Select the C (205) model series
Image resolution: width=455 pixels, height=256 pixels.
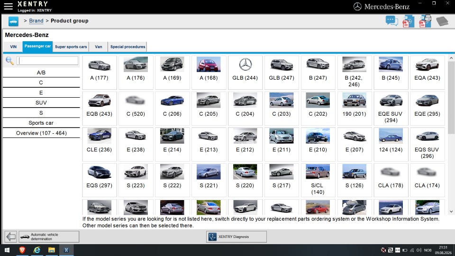[x=209, y=109]
